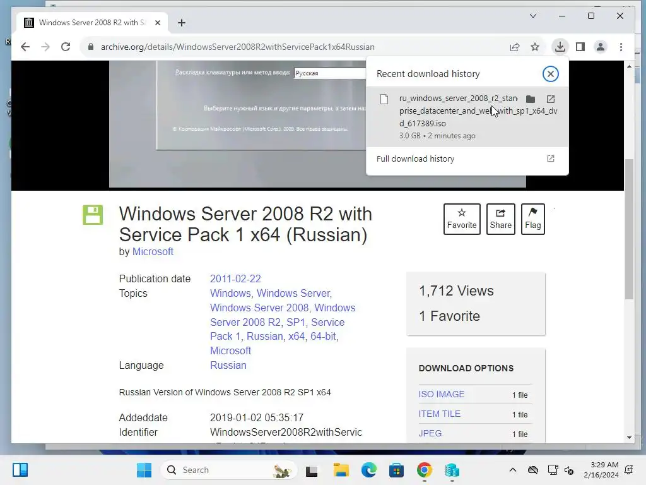Click the forward navigation arrow
646x485 pixels.
[45, 47]
